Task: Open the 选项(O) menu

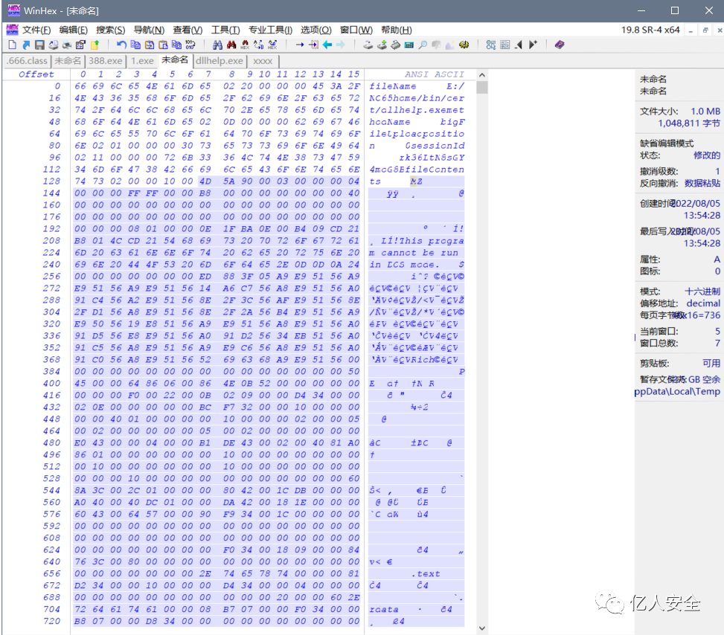Action: tap(316, 30)
